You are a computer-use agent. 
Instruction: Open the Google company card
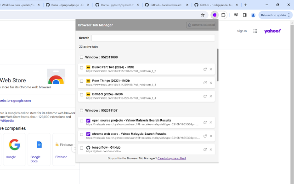pyautogui.click(x=14, y=149)
